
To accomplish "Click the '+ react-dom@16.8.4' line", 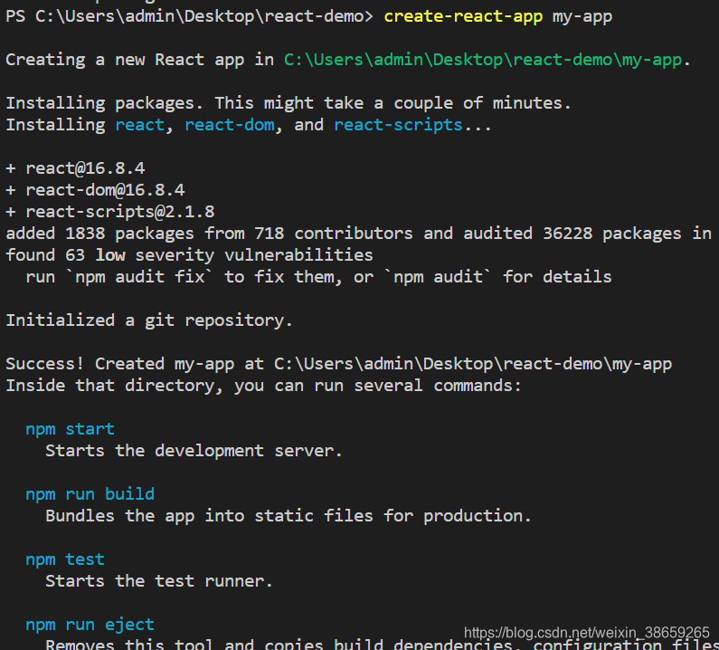I will [95, 190].
